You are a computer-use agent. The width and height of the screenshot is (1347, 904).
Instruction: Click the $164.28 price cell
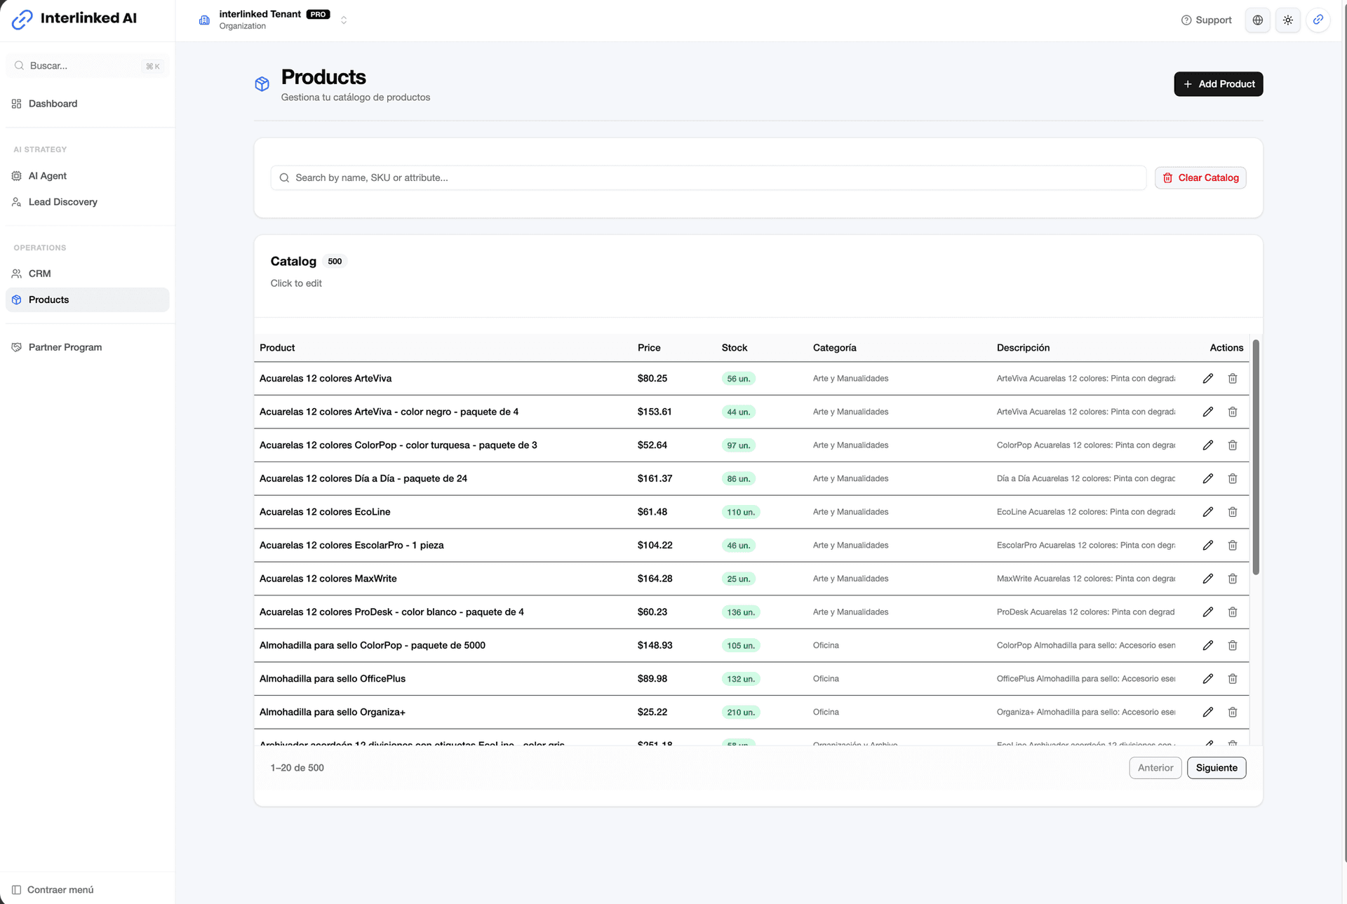tap(655, 579)
